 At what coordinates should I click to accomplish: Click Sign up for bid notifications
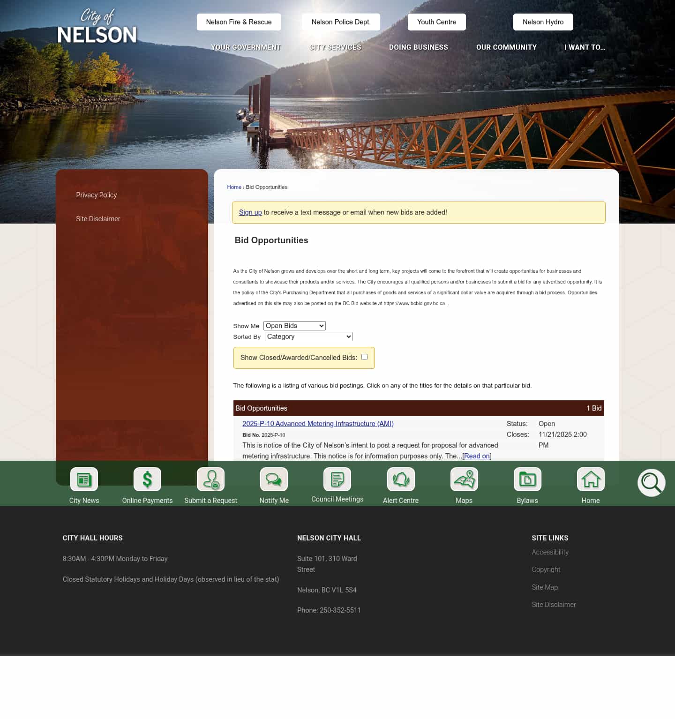pyautogui.click(x=250, y=212)
